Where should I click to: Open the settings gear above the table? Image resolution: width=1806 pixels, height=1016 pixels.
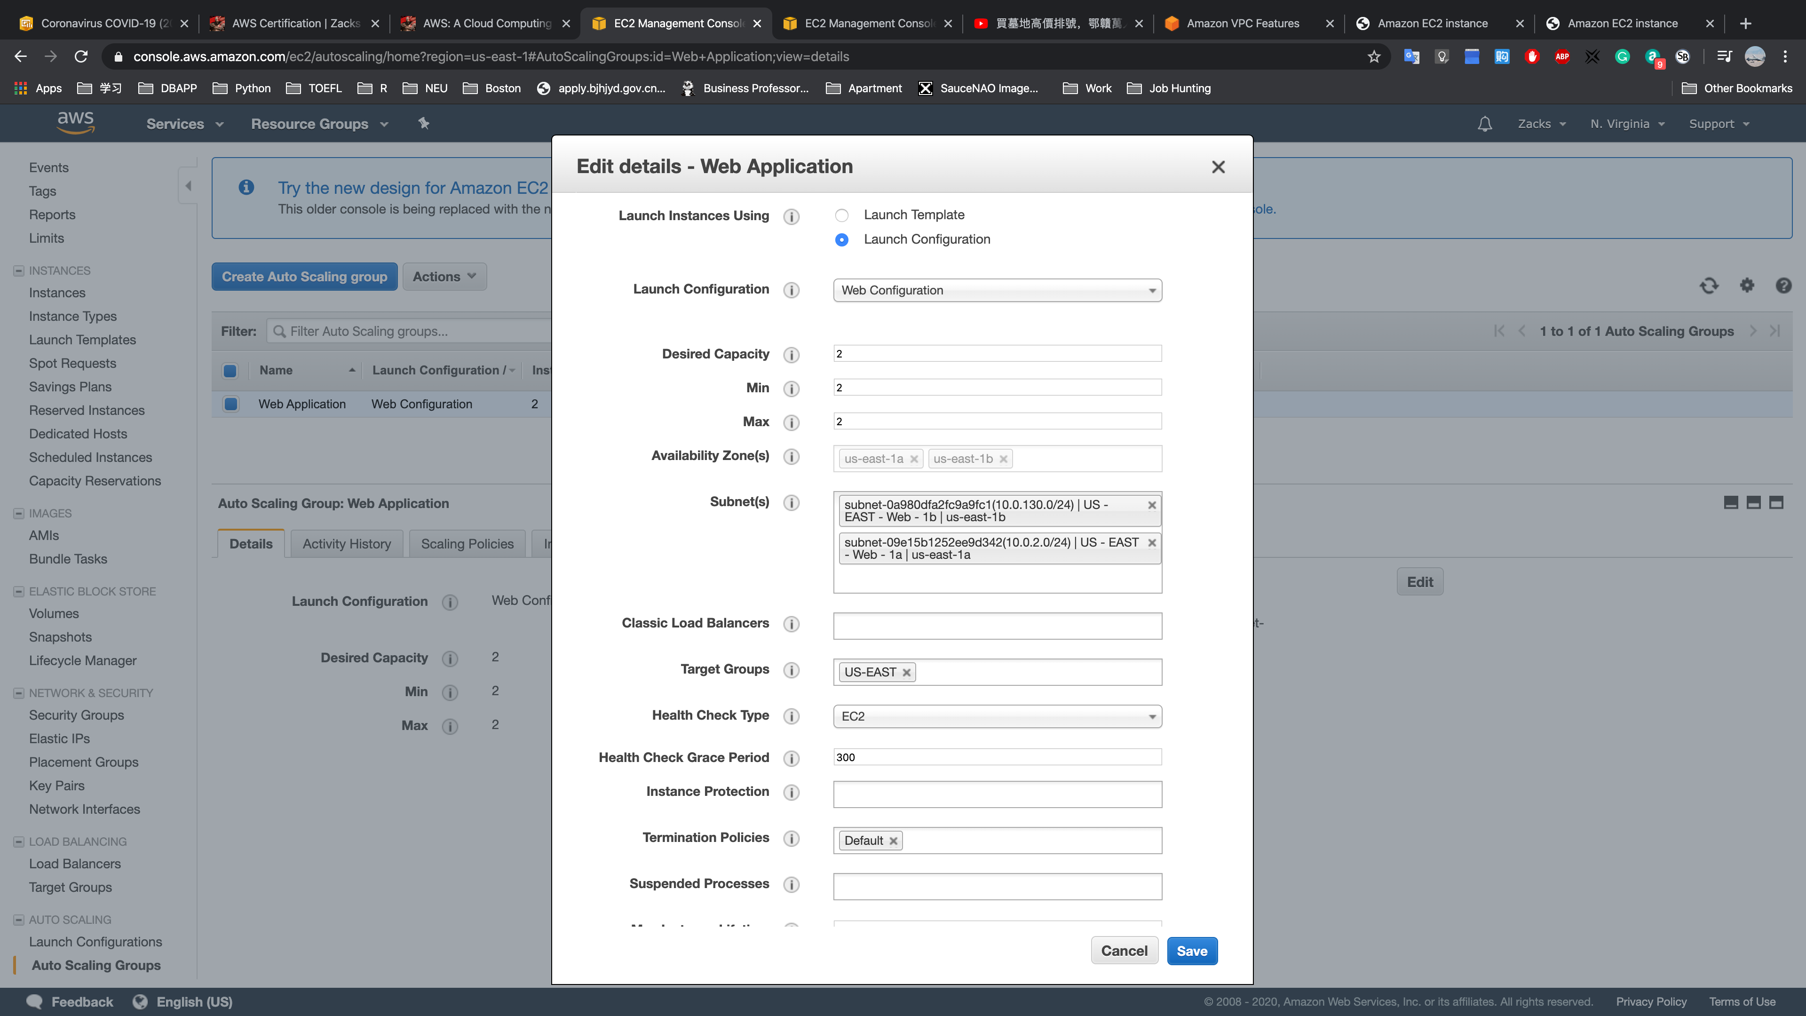click(1746, 286)
